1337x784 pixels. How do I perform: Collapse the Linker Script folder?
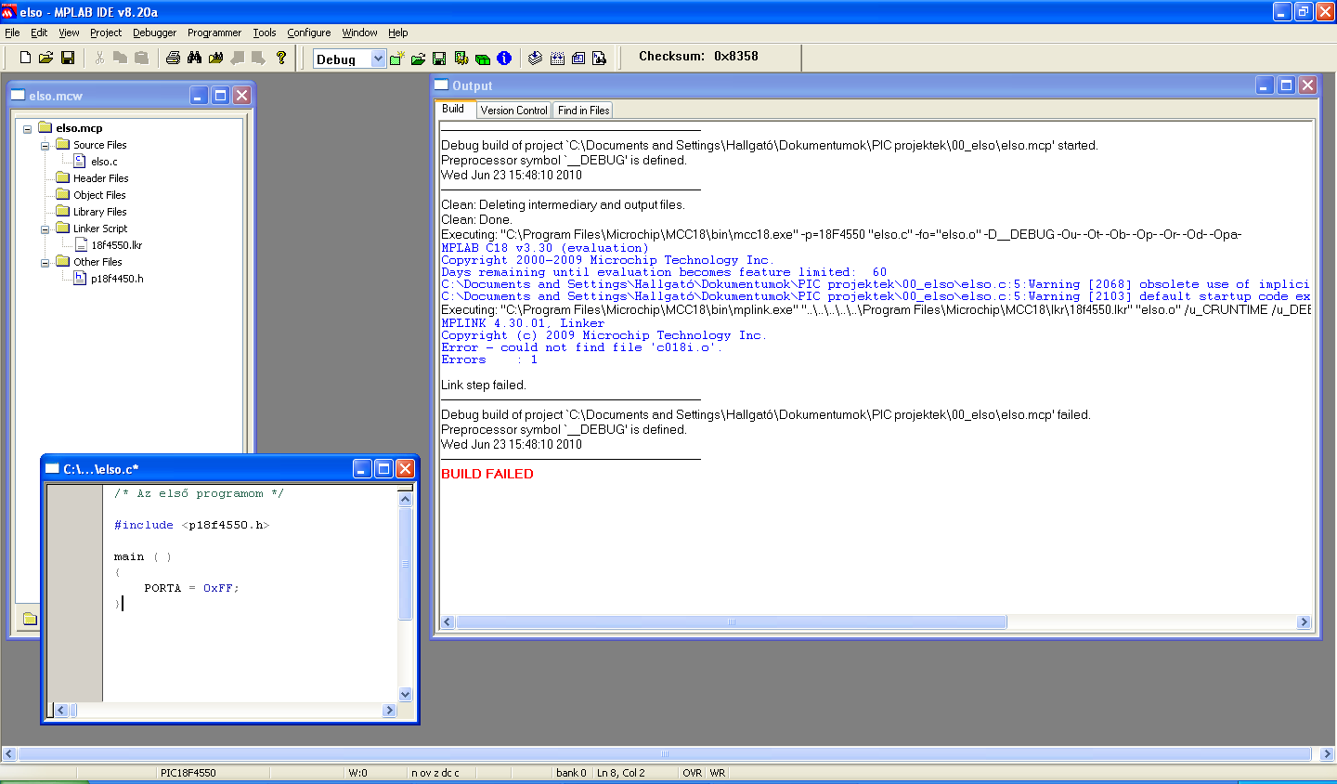(x=45, y=229)
